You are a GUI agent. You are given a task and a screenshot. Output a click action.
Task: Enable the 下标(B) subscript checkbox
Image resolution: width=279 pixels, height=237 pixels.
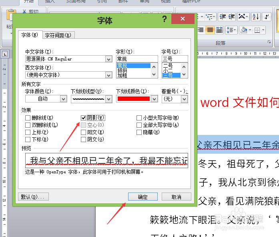pos(28,139)
